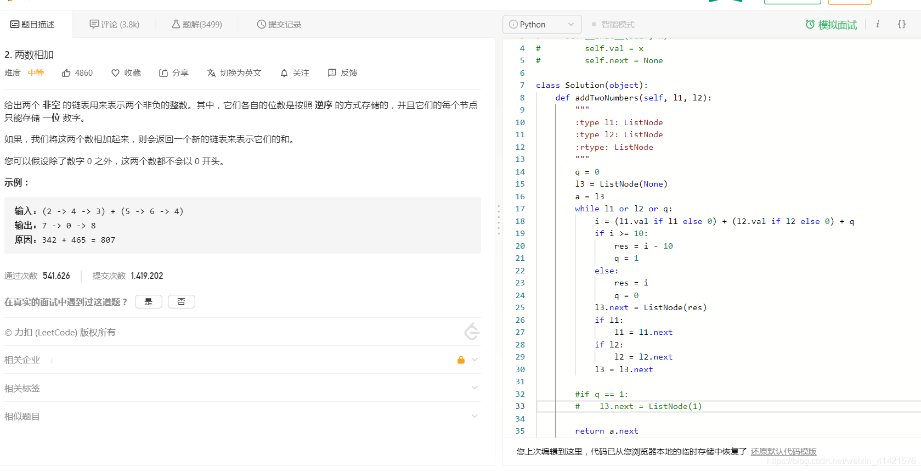The height and width of the screenshot is (471, 921).
Task: Click code line 33 in editor
Action: (728, 406)
